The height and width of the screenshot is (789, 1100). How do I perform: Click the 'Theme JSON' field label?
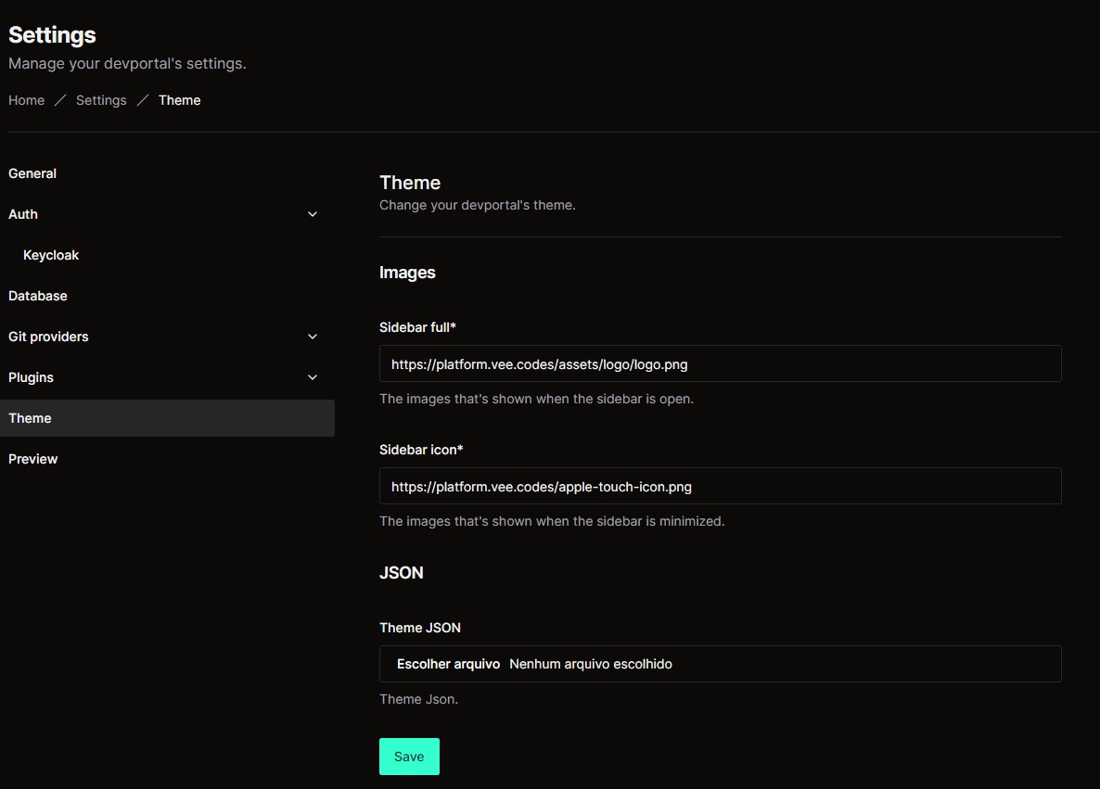click(420, 628)
